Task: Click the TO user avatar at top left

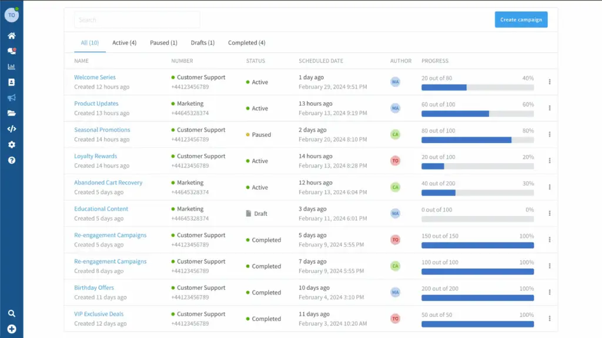Action: (x=11, y=15)
